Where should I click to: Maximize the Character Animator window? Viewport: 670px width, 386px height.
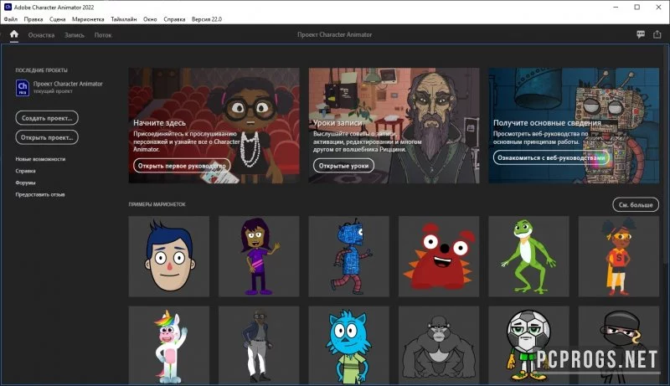[637, 8]
